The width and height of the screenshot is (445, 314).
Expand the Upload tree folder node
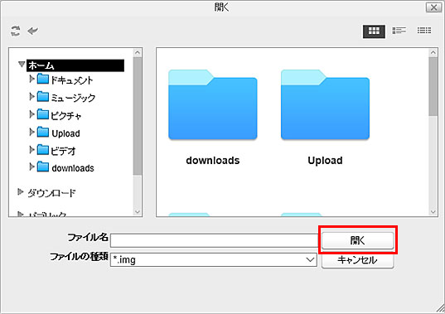pyautogui.click(x=31, y=132)
